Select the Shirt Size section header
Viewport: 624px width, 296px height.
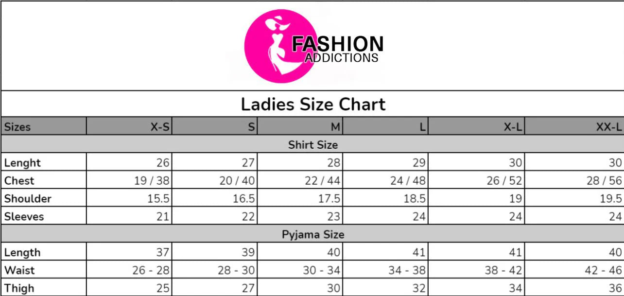[x=312, y=144]
